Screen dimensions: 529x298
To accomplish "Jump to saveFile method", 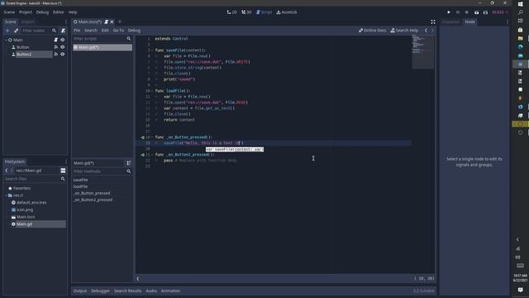I will coord(81,180).
